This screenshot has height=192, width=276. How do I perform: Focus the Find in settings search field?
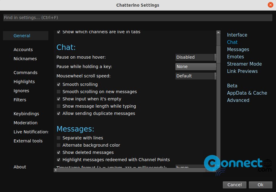138,18
